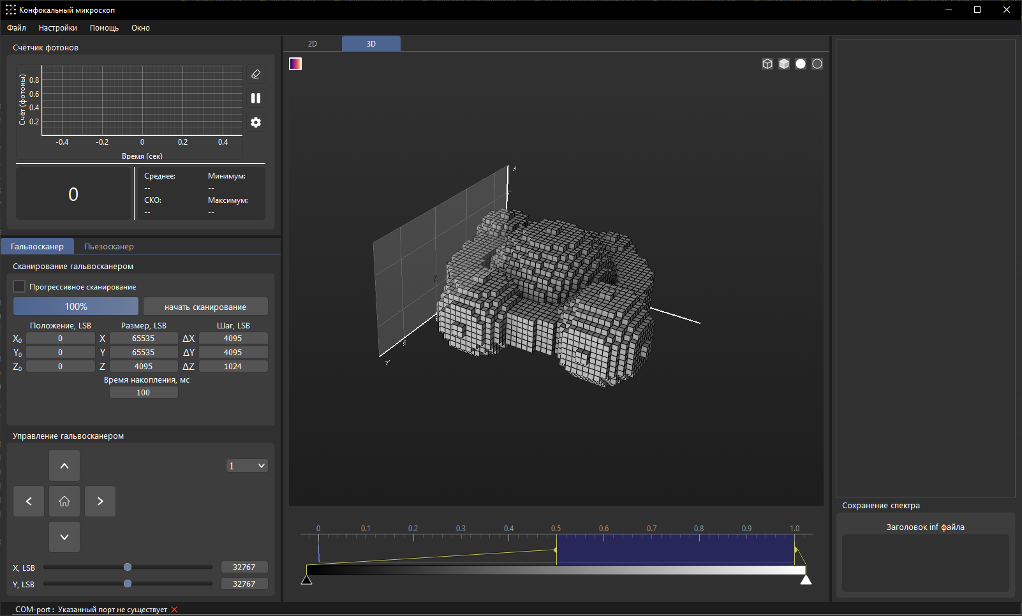Move galvo scanner up with arrow button
The image size is (1022, 616).
point(64,466)
